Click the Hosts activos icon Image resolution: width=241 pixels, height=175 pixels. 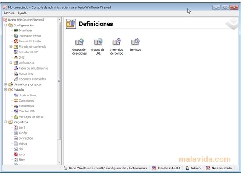click(x=16, y=95)
